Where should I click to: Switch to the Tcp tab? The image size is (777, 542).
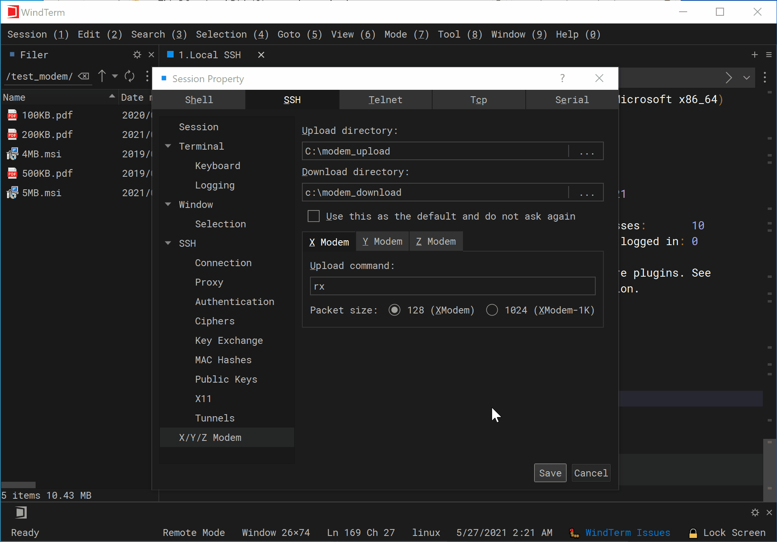click(479, 100)
